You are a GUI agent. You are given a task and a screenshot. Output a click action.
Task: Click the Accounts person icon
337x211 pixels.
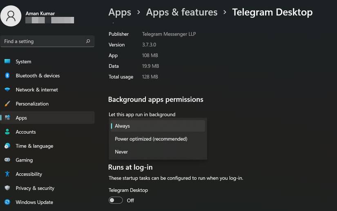coord(7,132)
